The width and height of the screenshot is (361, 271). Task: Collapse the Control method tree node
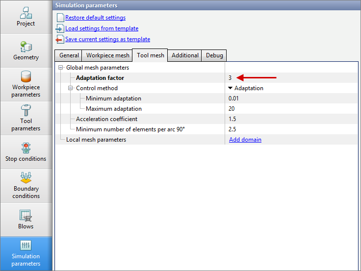click(x=71, y=88)
